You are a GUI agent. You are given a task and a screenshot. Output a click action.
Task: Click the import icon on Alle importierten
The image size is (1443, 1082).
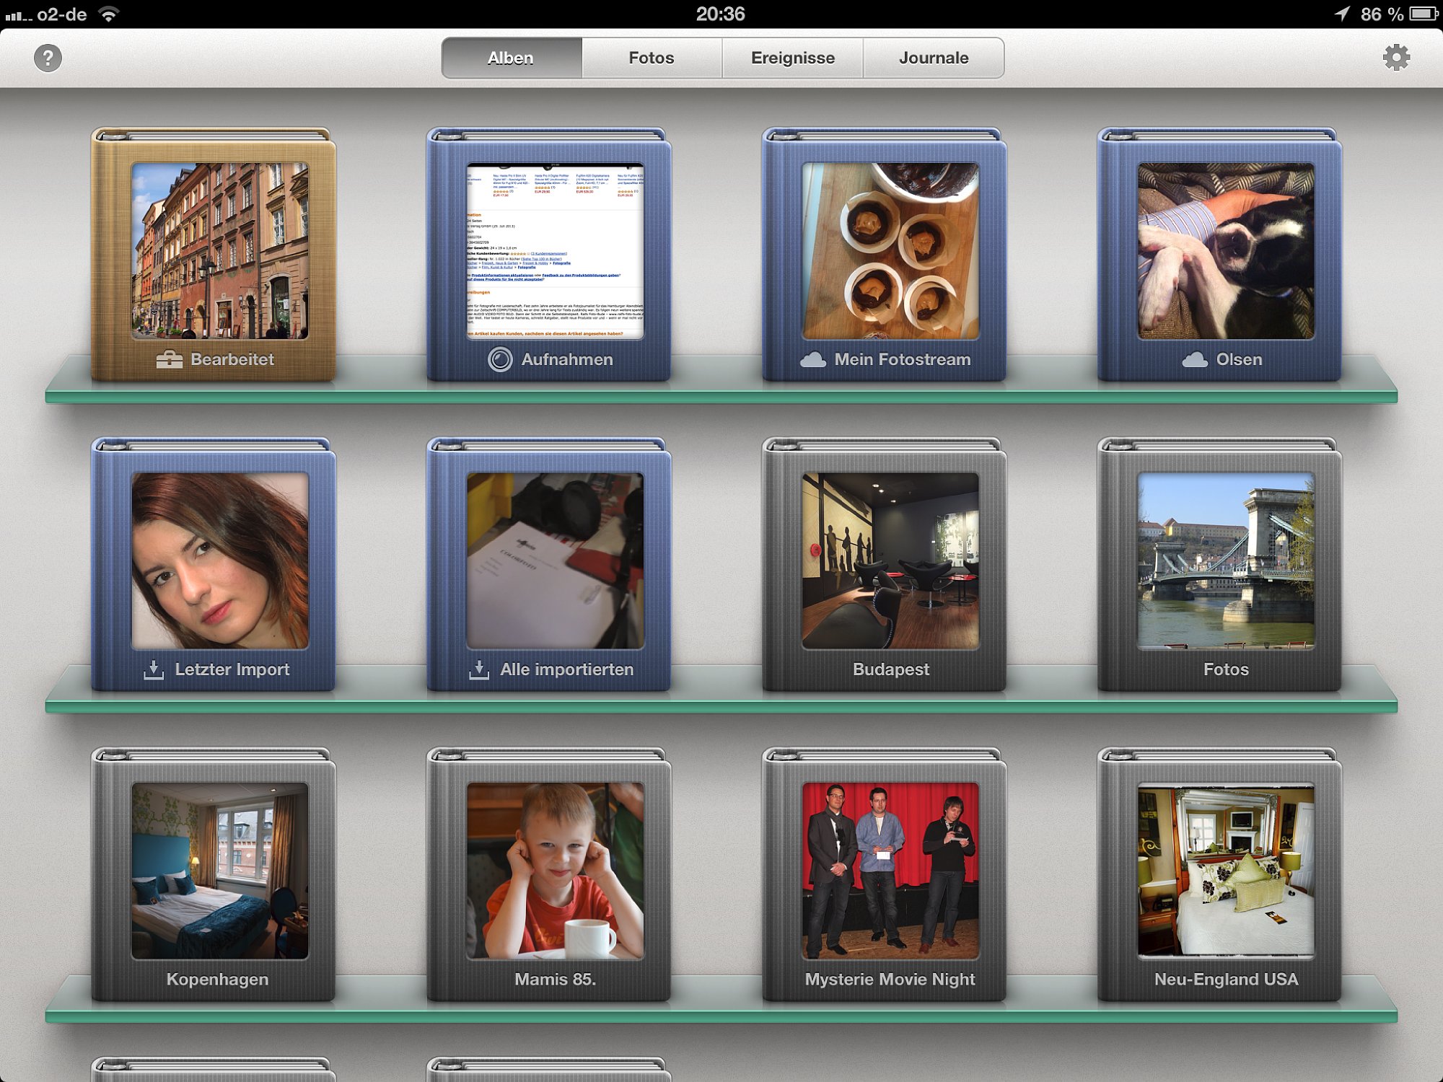(x=479, y=669)
